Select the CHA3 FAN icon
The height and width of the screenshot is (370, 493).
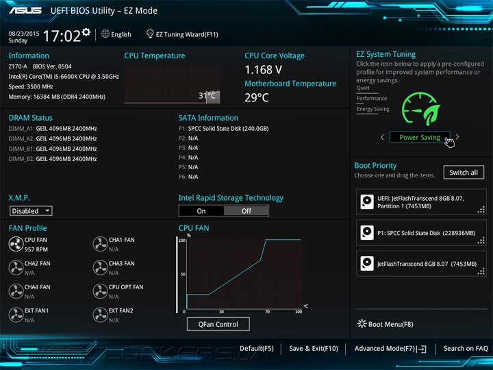click(x=100, y=268)
